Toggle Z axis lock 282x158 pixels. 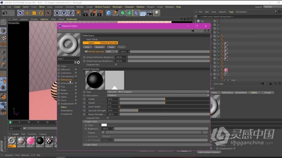[x=71, y=13]
